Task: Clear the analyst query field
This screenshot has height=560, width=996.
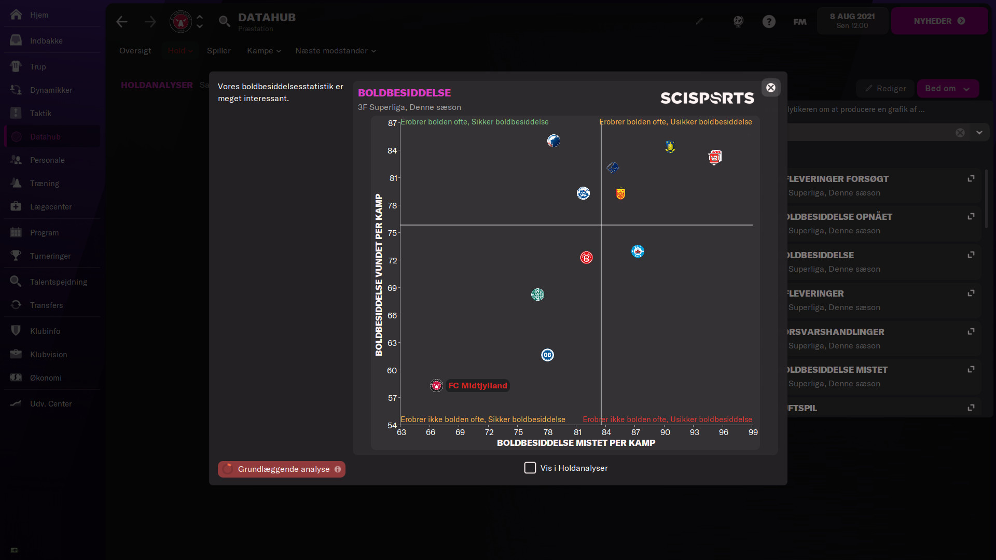Action: [x=960, y=133]
